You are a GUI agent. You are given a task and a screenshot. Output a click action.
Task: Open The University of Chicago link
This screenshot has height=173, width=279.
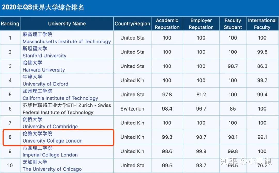(52, 169)
